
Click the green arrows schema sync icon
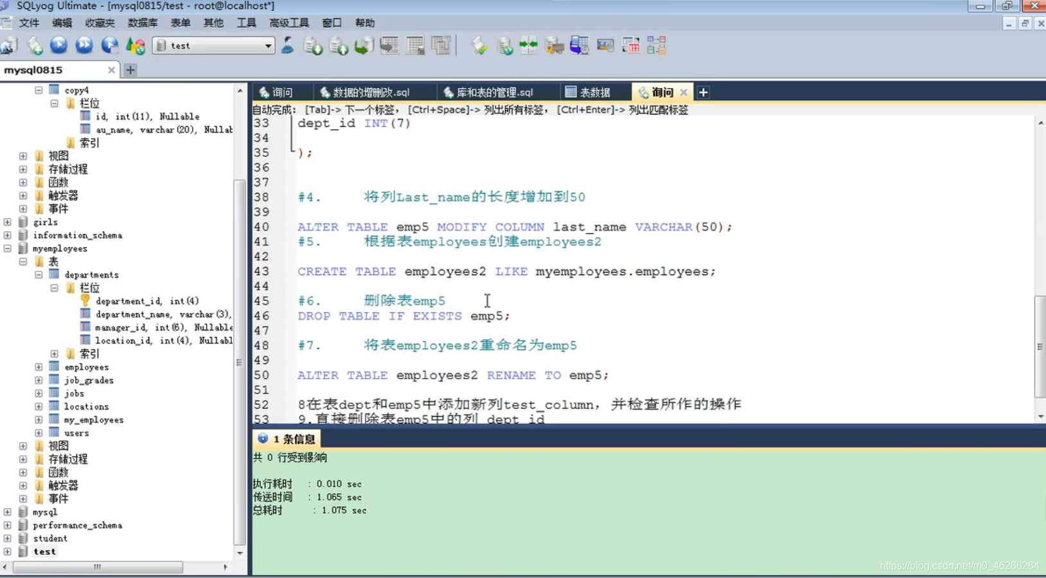coord(529,46)
